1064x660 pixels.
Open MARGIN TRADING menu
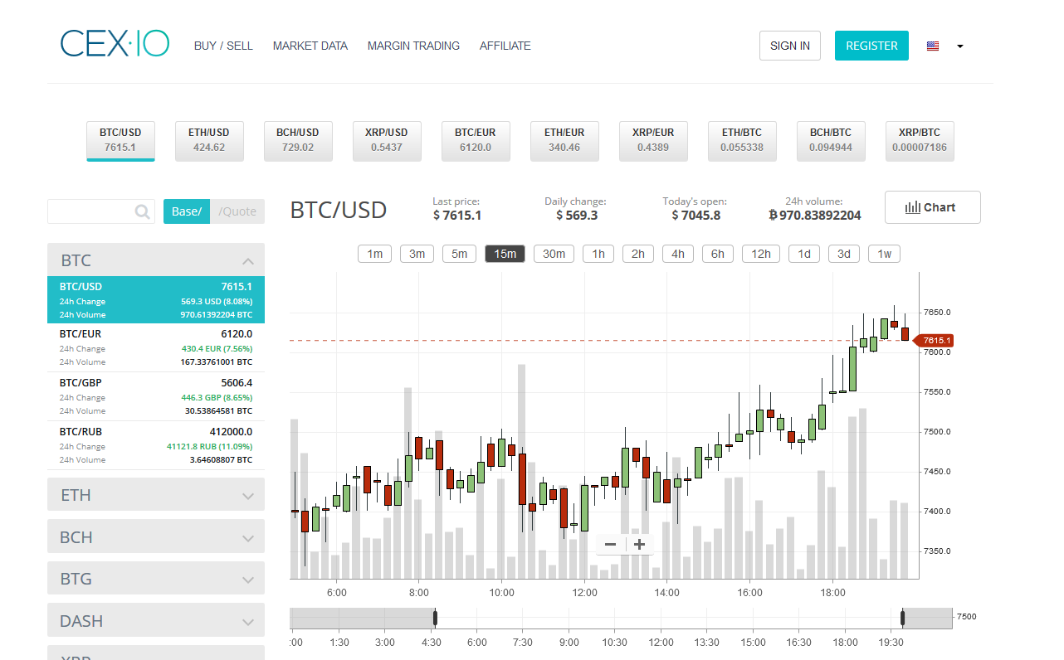point(413,46)
